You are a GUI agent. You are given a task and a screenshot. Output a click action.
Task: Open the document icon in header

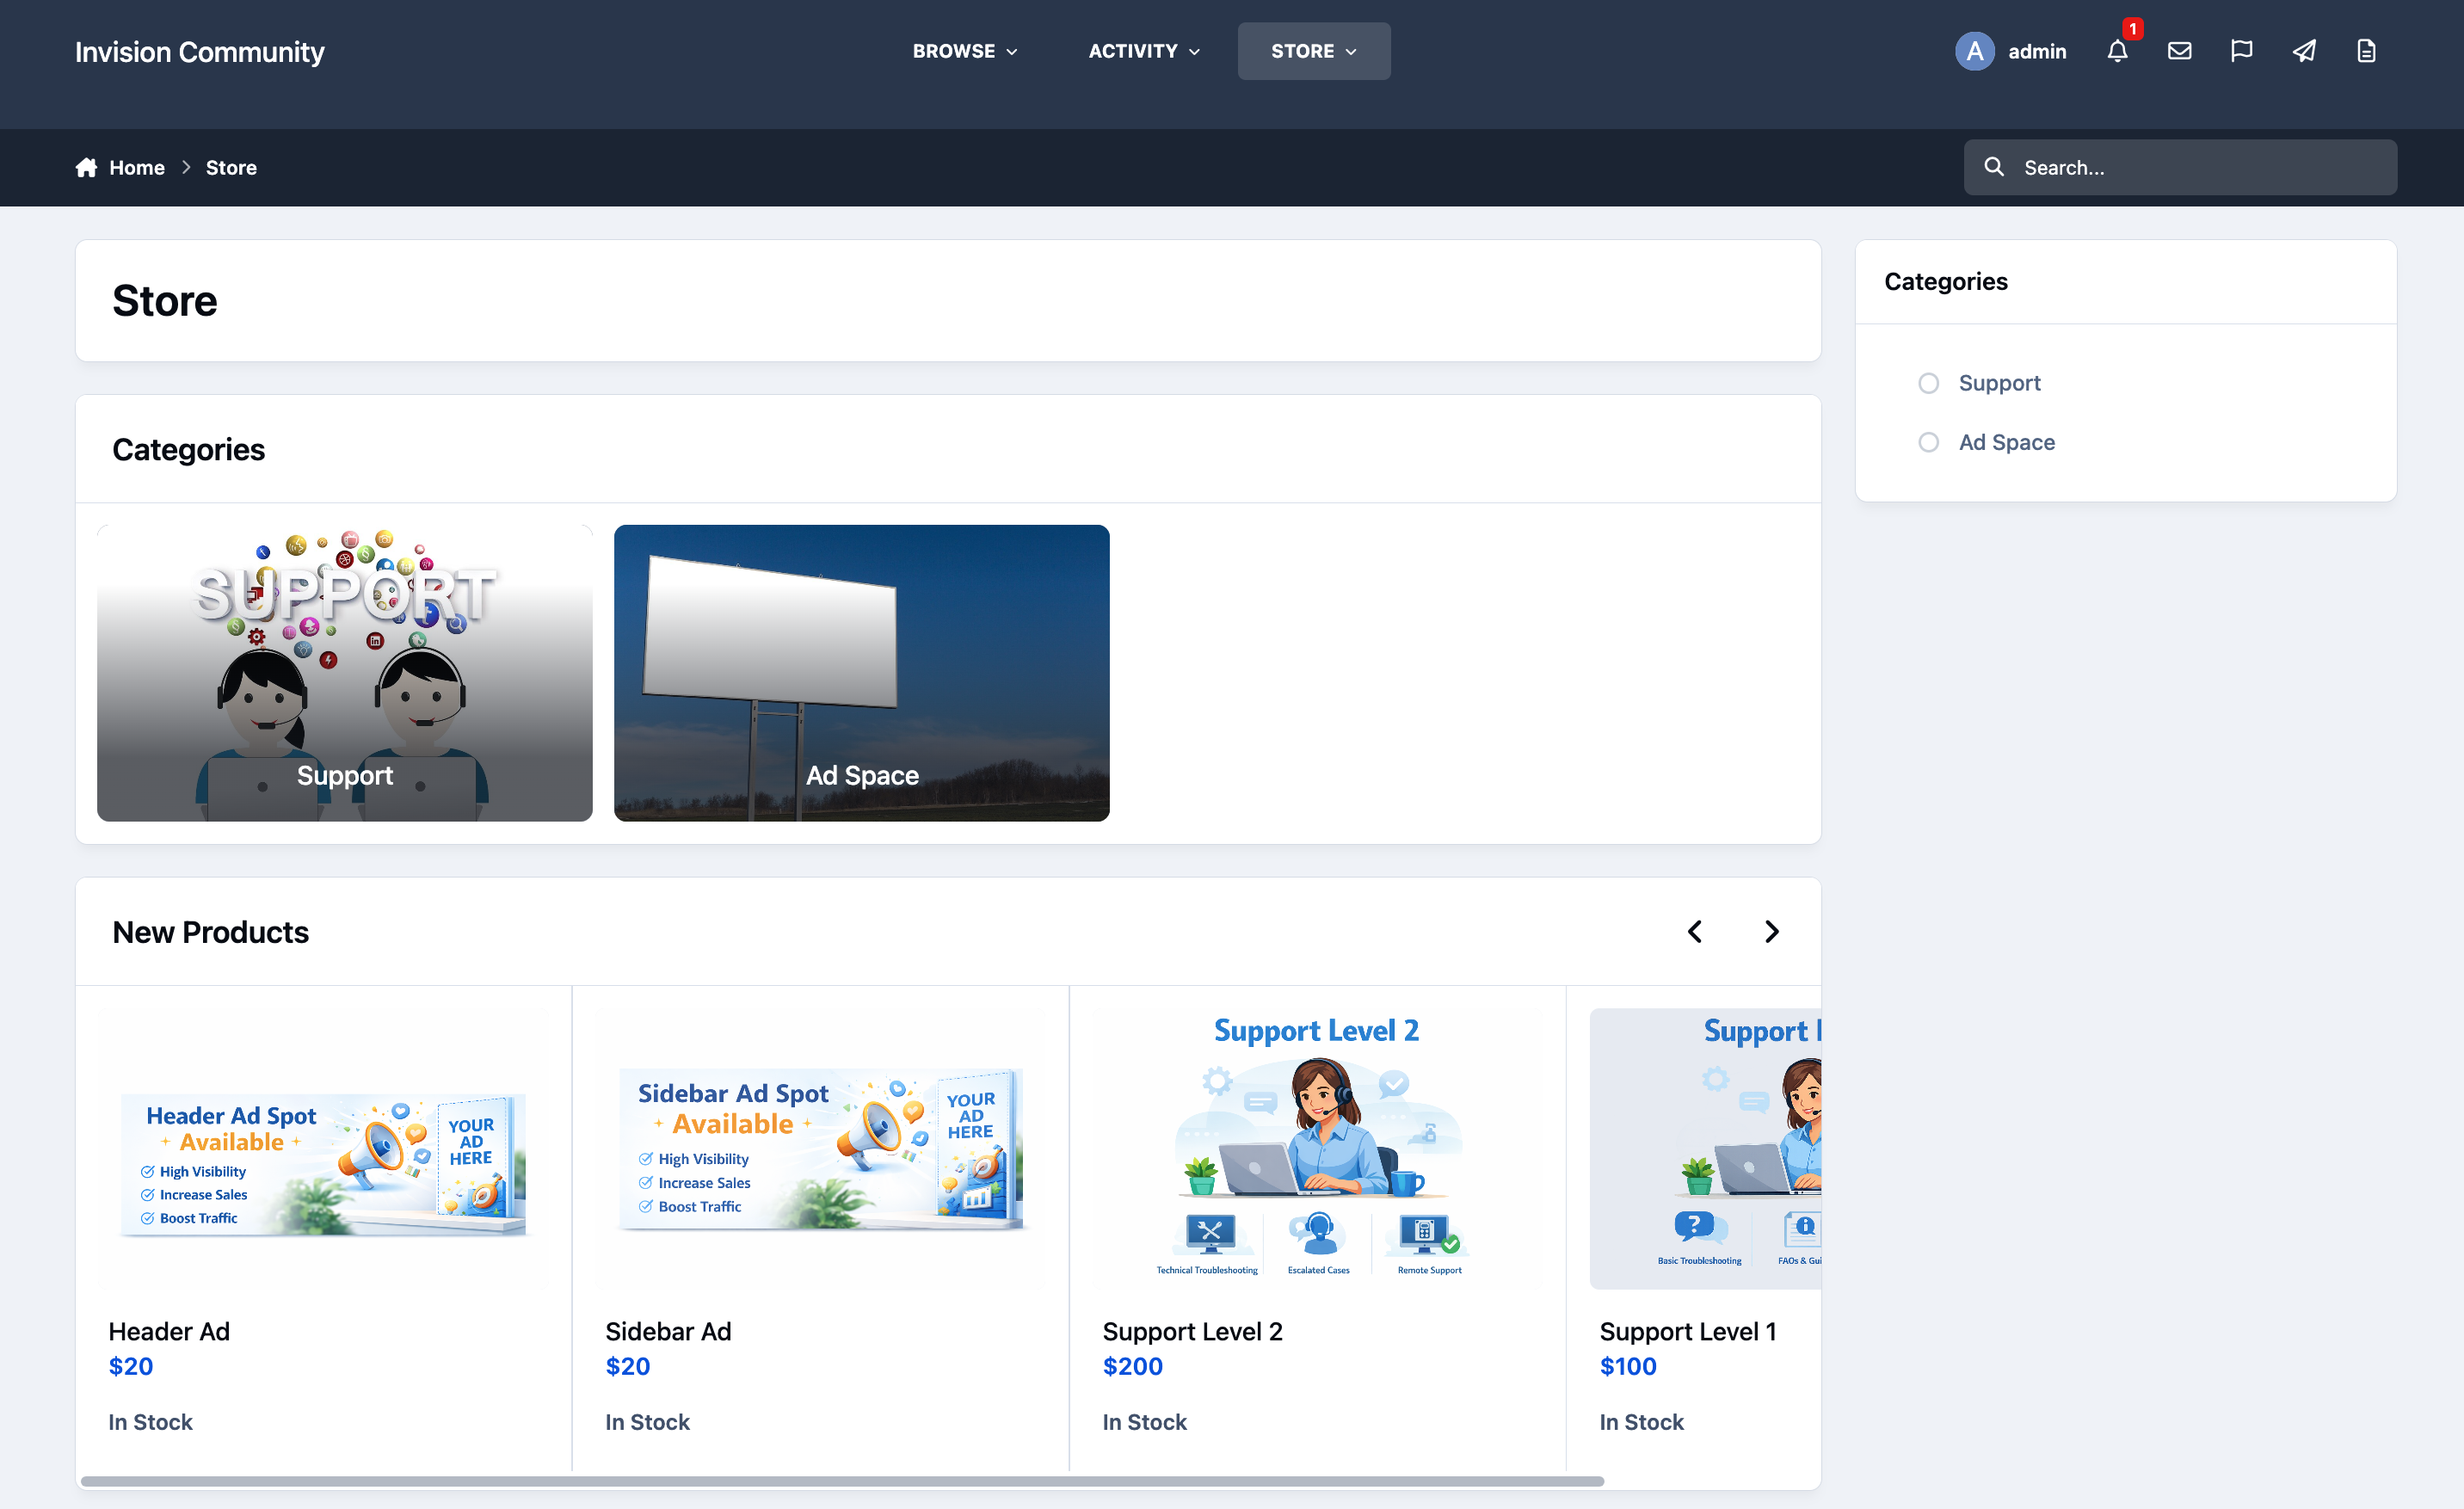[x=2366, y=51]
